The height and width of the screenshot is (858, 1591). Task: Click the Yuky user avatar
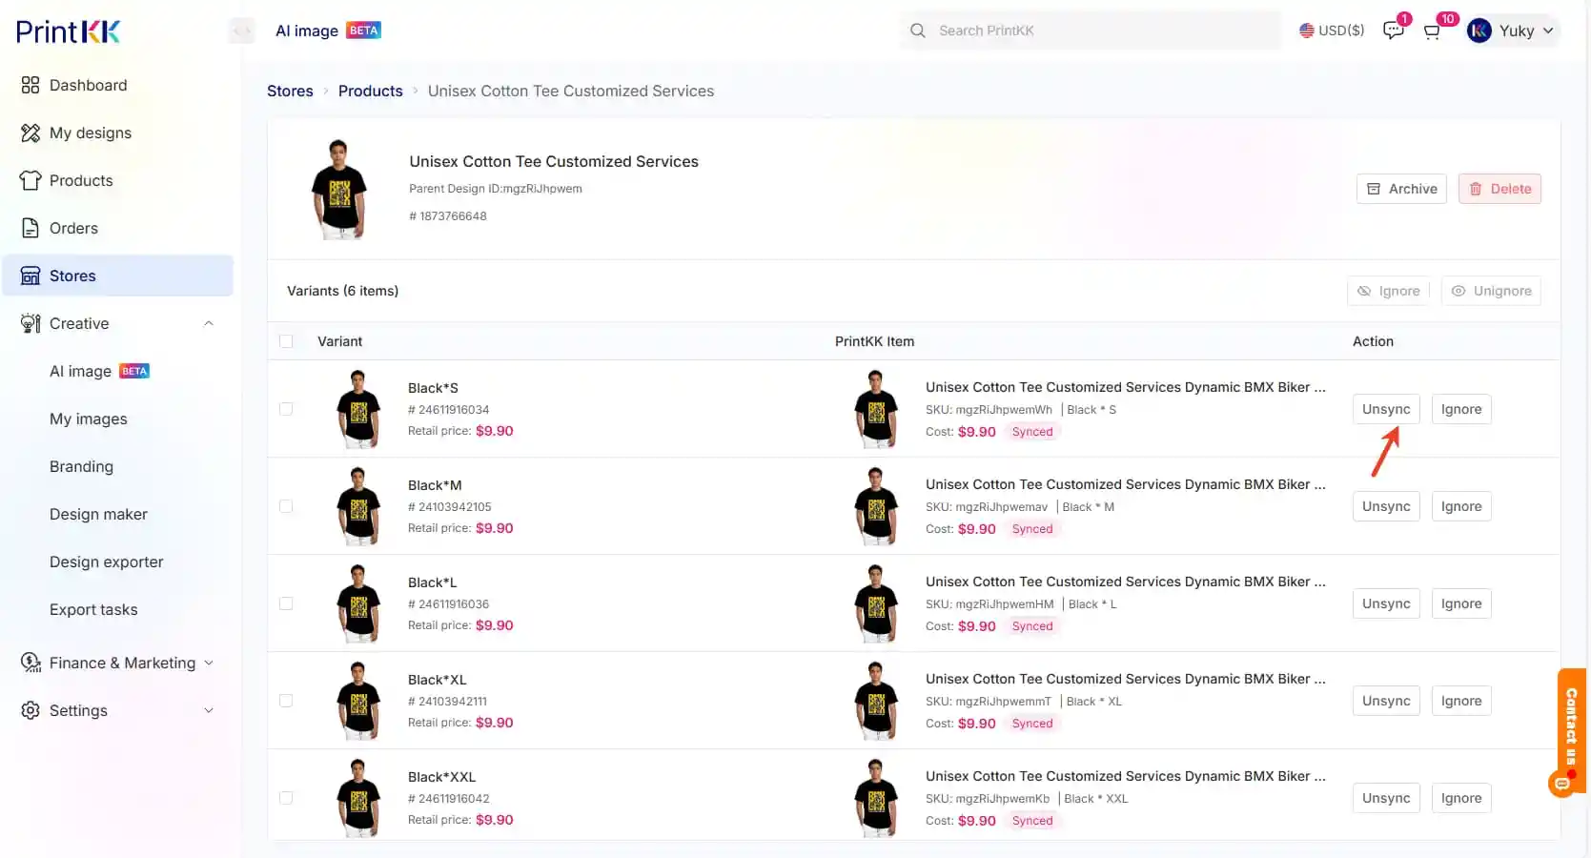pyautogui.click(x=1479, y=31)
